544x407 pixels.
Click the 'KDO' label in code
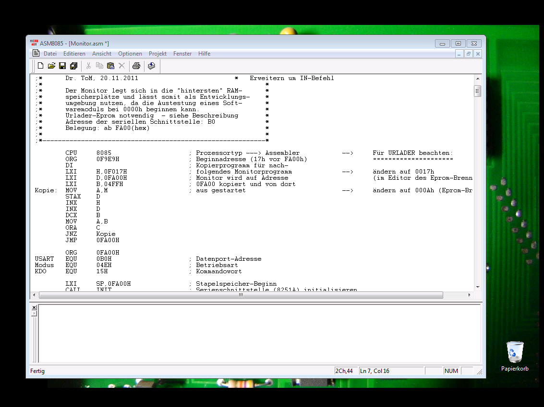41,271
